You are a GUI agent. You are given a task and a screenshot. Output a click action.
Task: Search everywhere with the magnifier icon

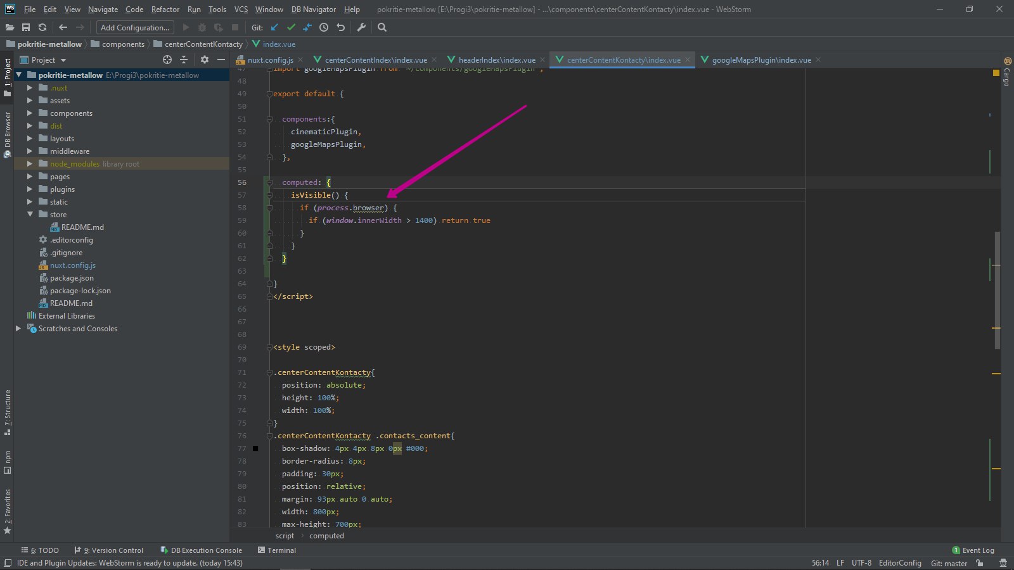point(382,27)
